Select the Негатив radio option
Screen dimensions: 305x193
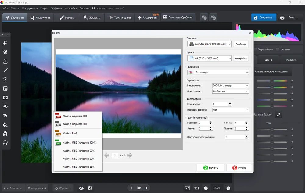(x=278, y=49)
